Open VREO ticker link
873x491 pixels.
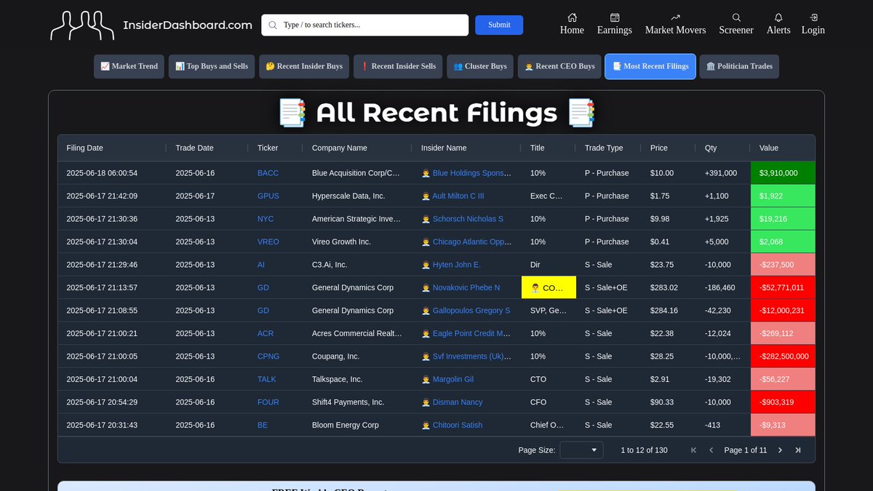[x=268, y=241]
